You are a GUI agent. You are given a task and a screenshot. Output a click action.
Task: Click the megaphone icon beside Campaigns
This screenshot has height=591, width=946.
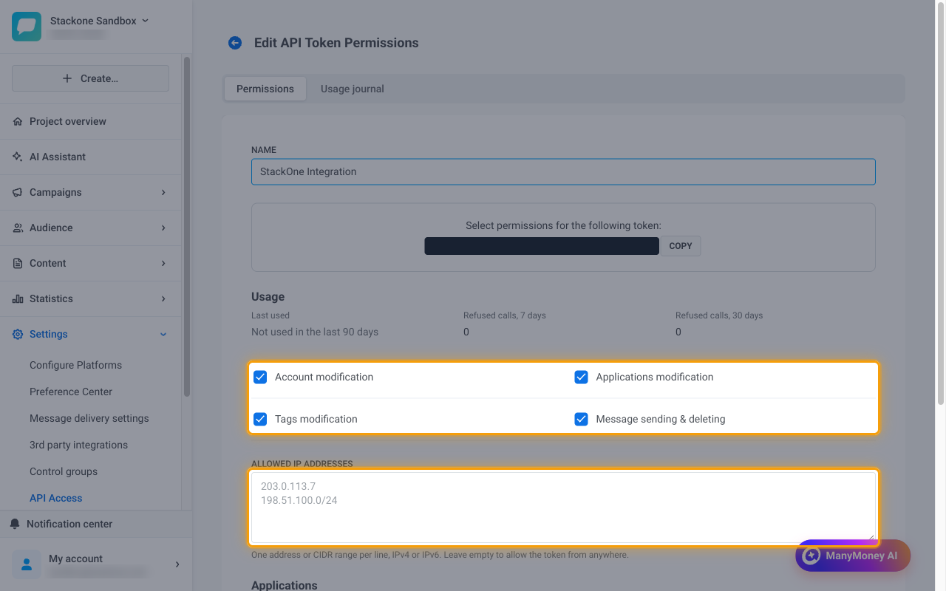18,192
